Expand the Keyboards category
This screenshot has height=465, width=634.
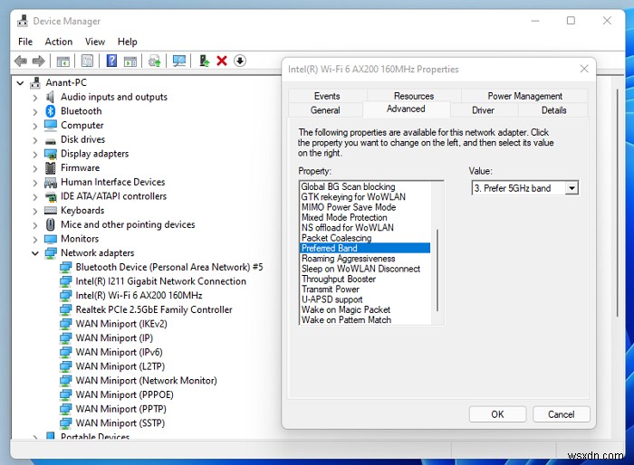pos(35,211)
